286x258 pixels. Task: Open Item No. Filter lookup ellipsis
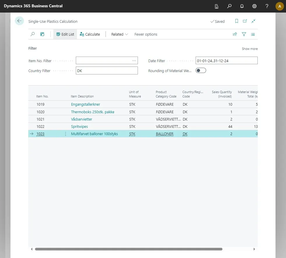point(134,61)
